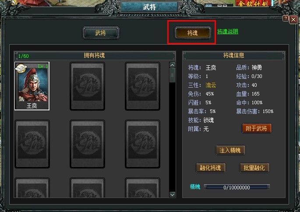
Task: Select the 王贲 soul card
Action: (32, 86)
